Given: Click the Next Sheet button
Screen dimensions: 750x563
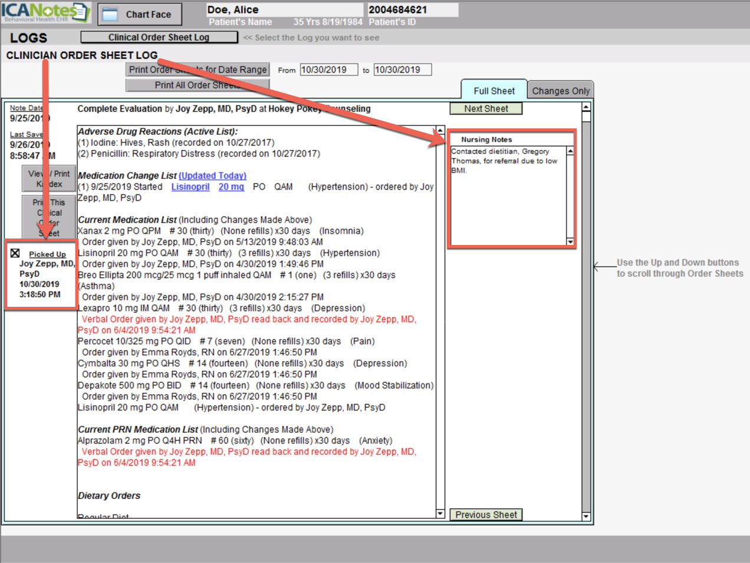Looking at the screenshot, I should pos(485,108).
